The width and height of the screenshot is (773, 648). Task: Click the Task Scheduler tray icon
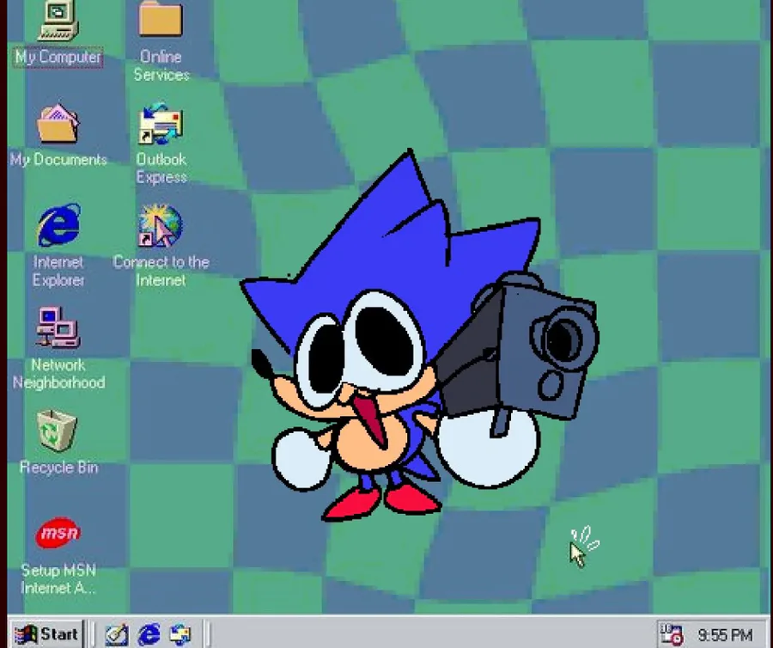pyautogui.click(x=672, y=635)
